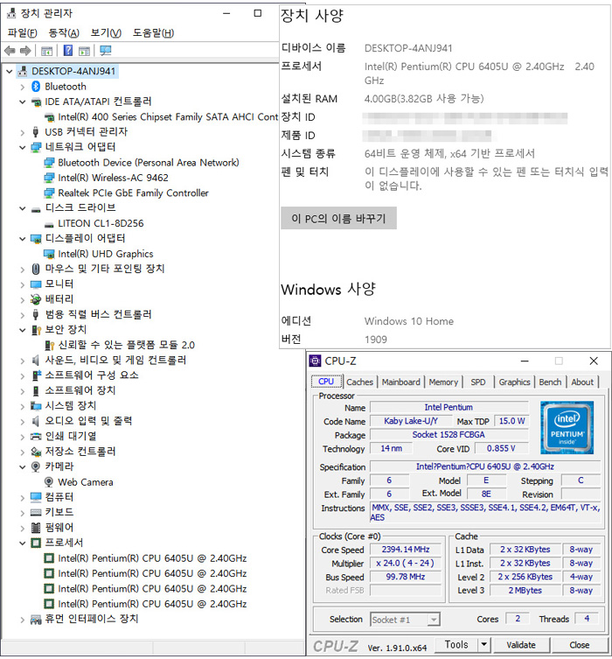The height and width of the screenshot is (659, 612).
Task: Click the blue Help question-mark toolbar icon
Action: click(x=67, y=51)
